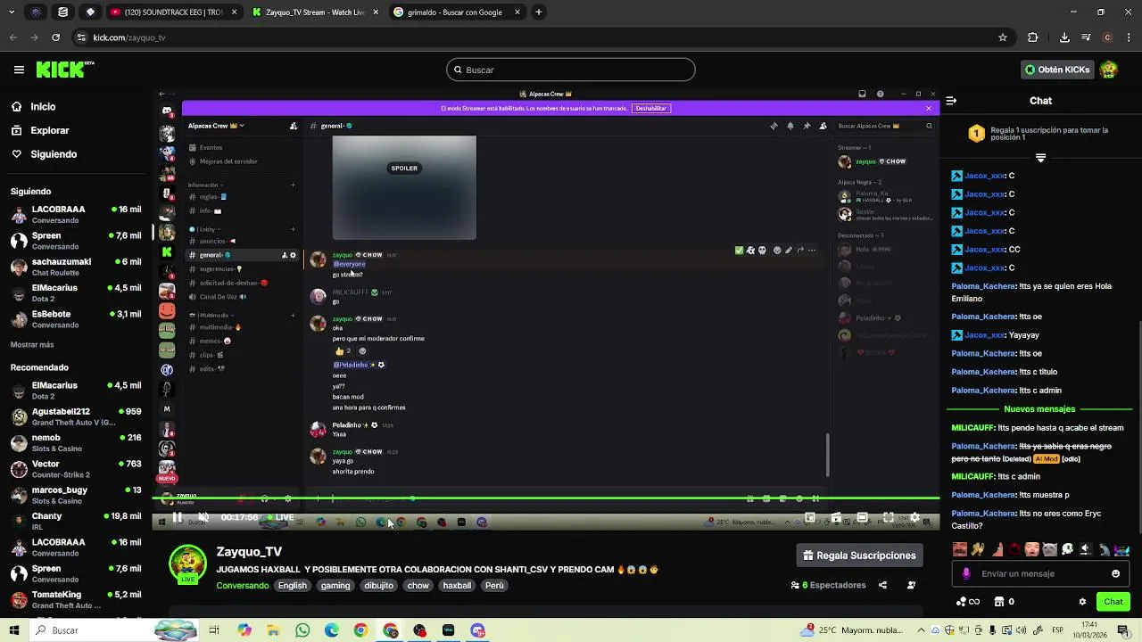Open anuncios channel in streamed Discord
Screen dimensions: 1142x642
tap(212, 241)
